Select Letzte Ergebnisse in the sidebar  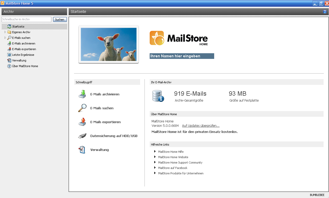(x=23, y=55)
